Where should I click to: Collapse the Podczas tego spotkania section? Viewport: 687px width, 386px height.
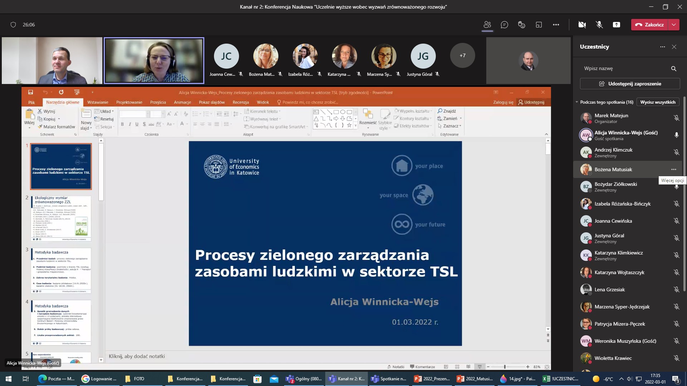[x=576, y=102]
